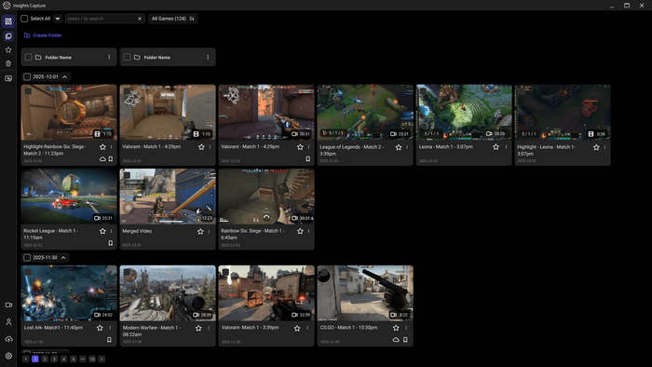The image size is (652, 367).
Task: Click the record camera icon in sidebar
Action: click(x=8, y=306)
